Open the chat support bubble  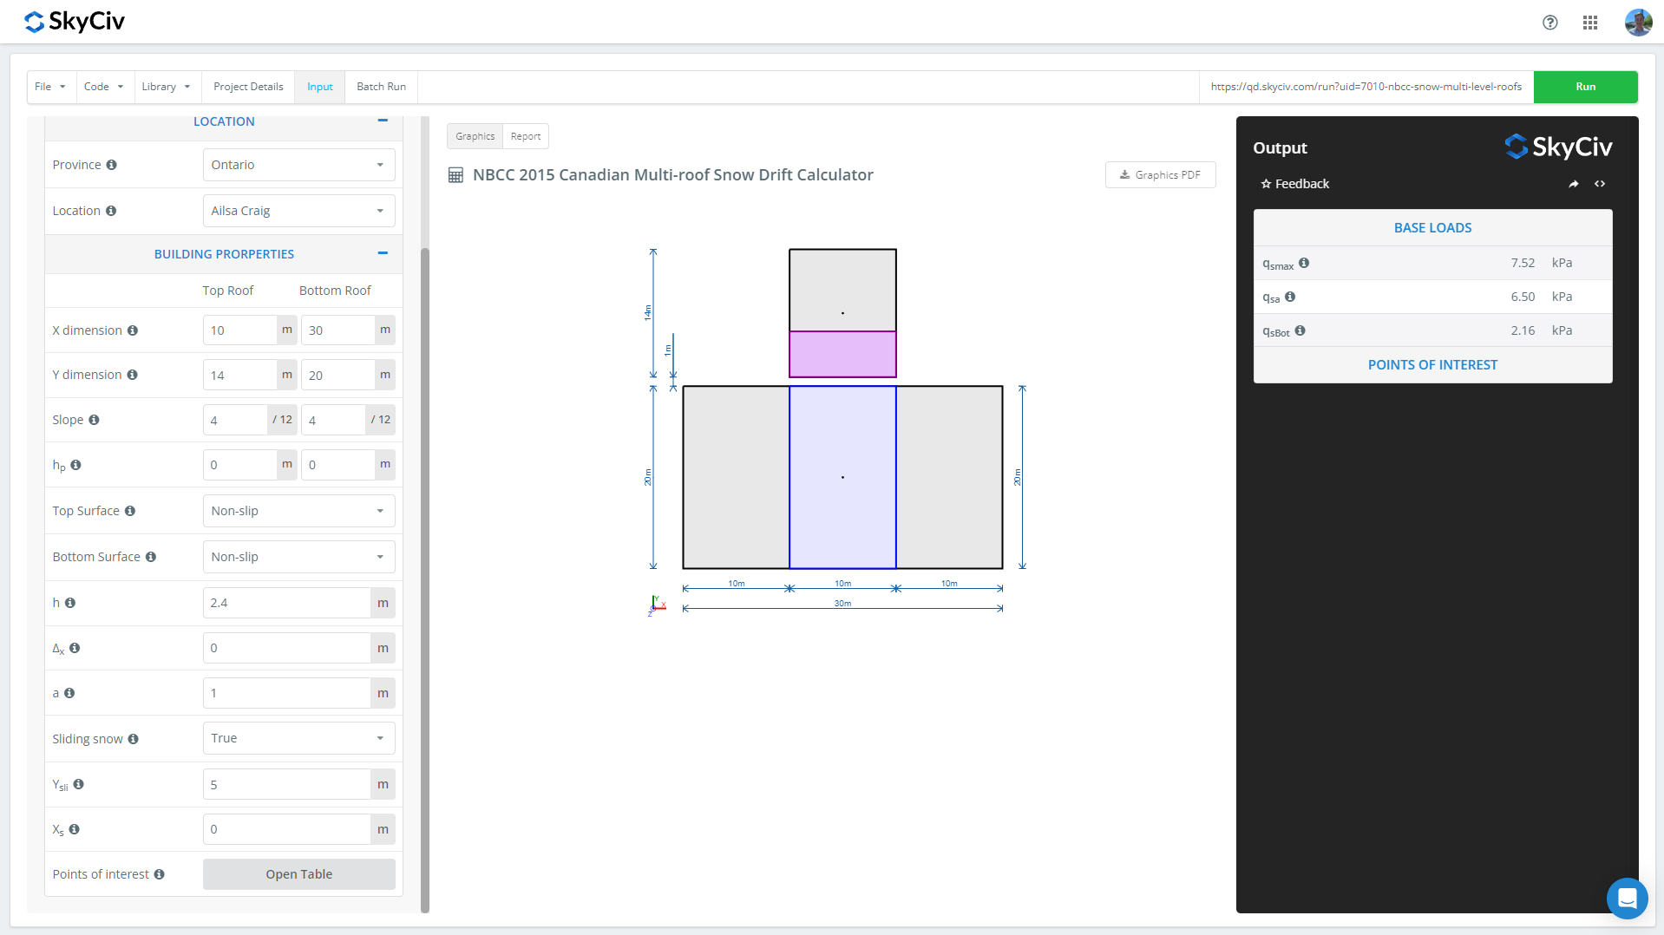click(x=1627, y=898)
